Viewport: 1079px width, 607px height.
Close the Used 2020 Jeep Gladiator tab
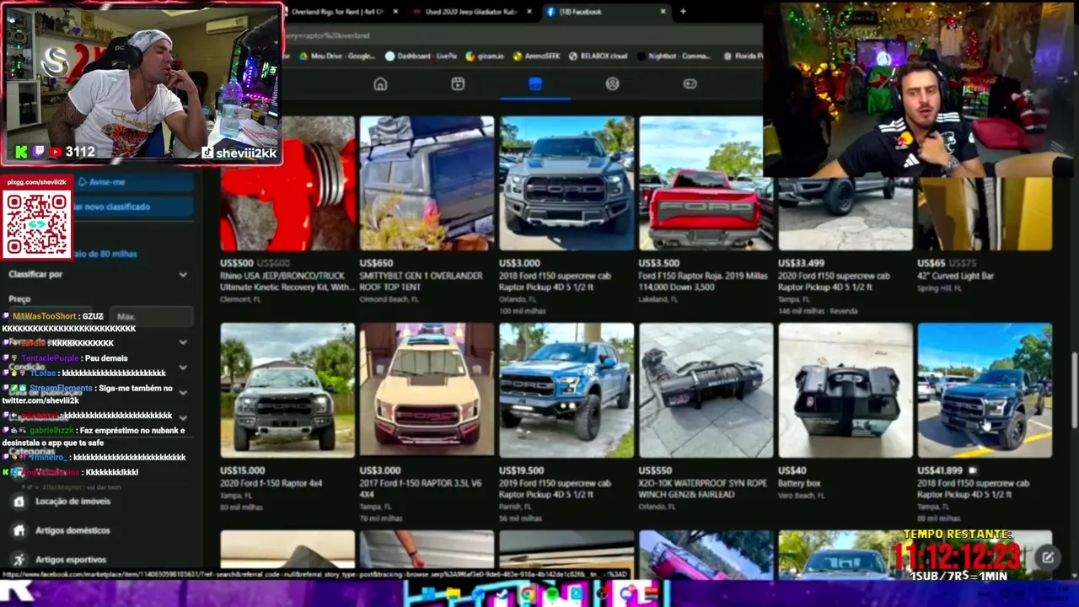tap(529, 12)
